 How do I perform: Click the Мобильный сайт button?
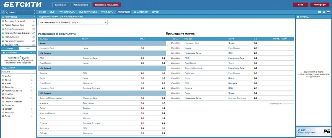coord(81,5)
